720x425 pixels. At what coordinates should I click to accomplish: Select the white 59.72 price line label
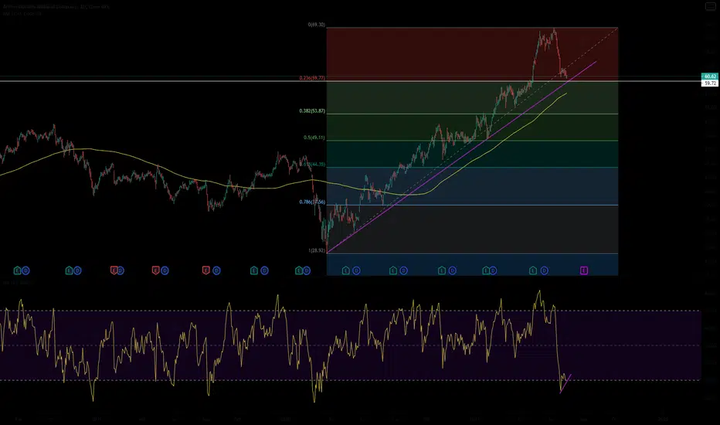pyautogui.click(x=710, y=83)
